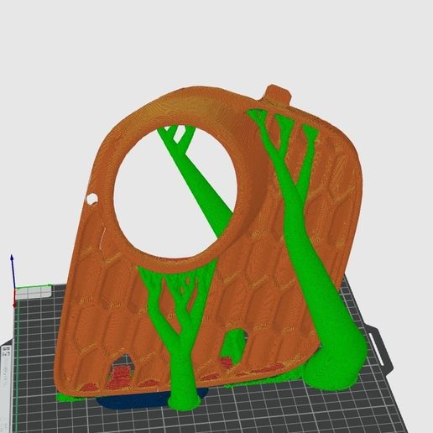Select the light gray corner marker on the plate

34,293
